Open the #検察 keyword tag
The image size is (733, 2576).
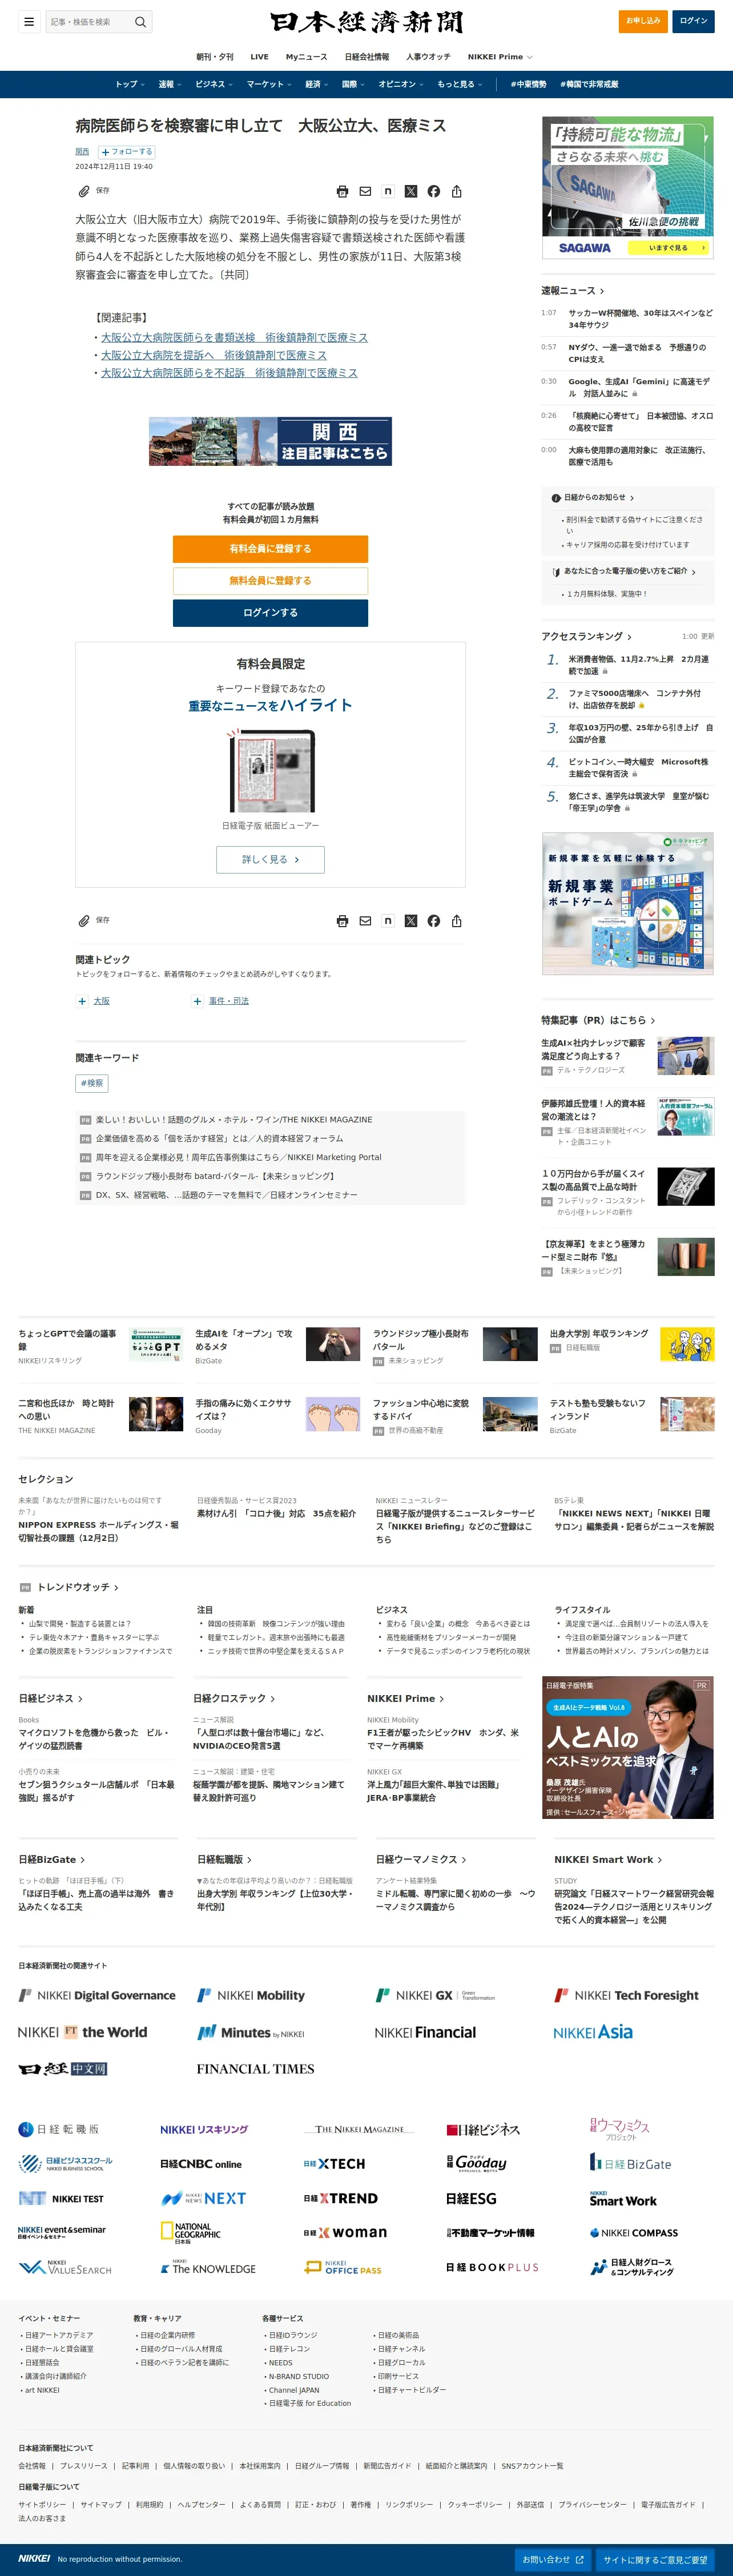click(92, 1083)
